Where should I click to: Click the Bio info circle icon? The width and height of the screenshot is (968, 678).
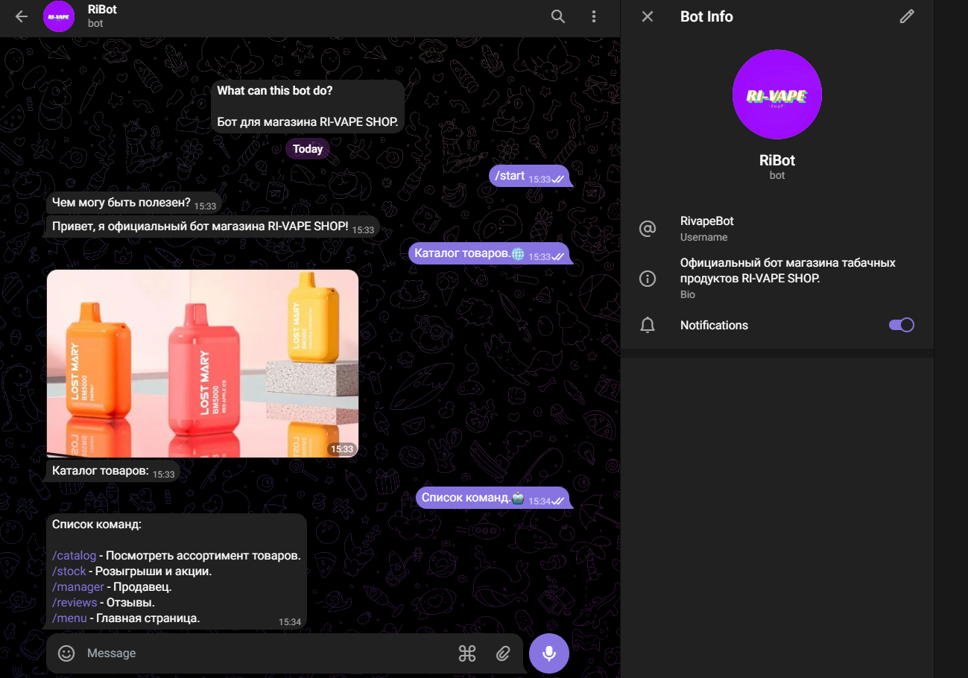coord(648,279)
